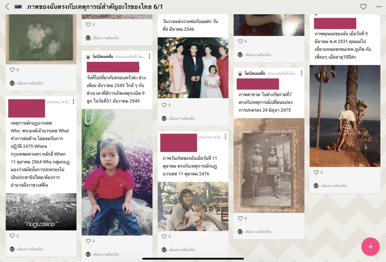Image resolution: width=386 pixels, height=262 pixels.
Task: Open the girl in red shirt photo
Action: click(117, 172)
